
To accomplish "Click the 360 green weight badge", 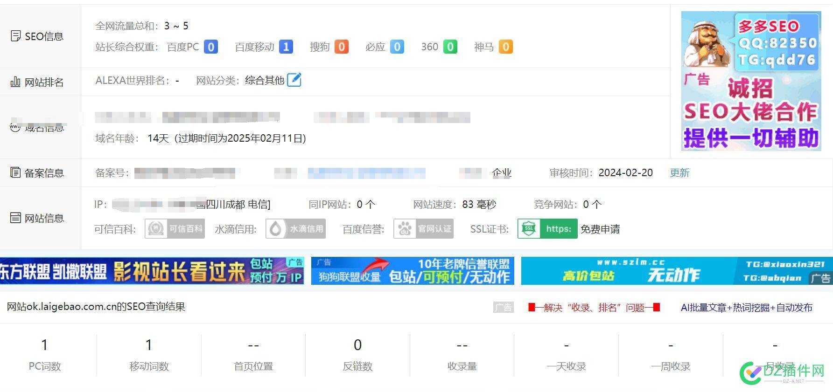I will 450,47.
